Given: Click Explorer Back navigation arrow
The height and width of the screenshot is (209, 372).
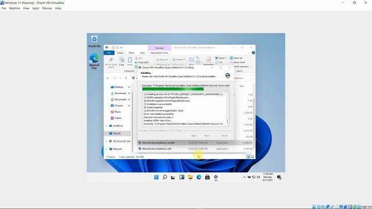Looking at the screenshot, I should point(108,78).
